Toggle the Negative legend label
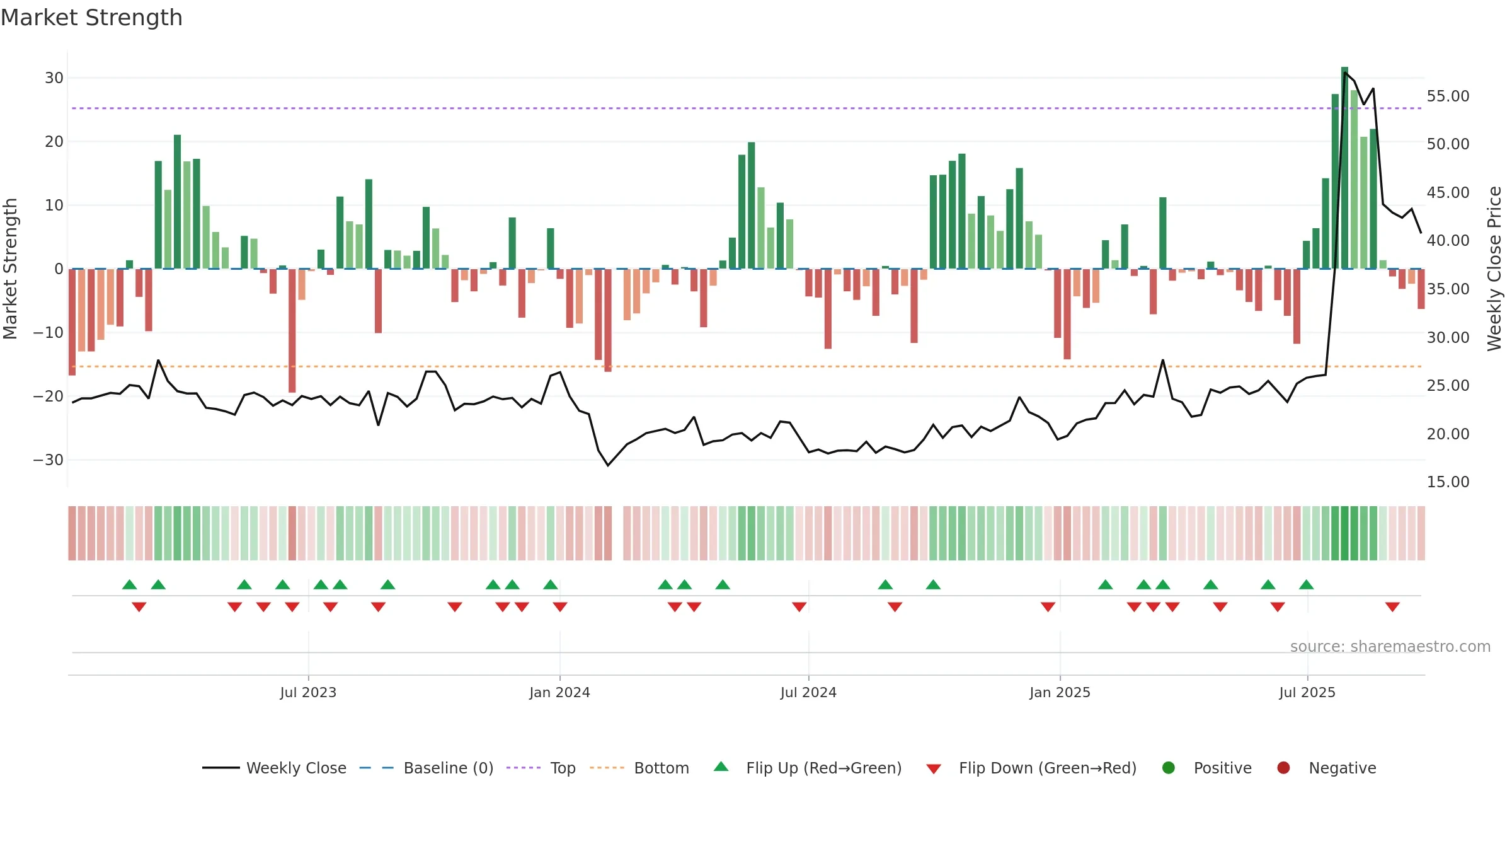This screenshot has height=851, width=1512. [1343, 768]
